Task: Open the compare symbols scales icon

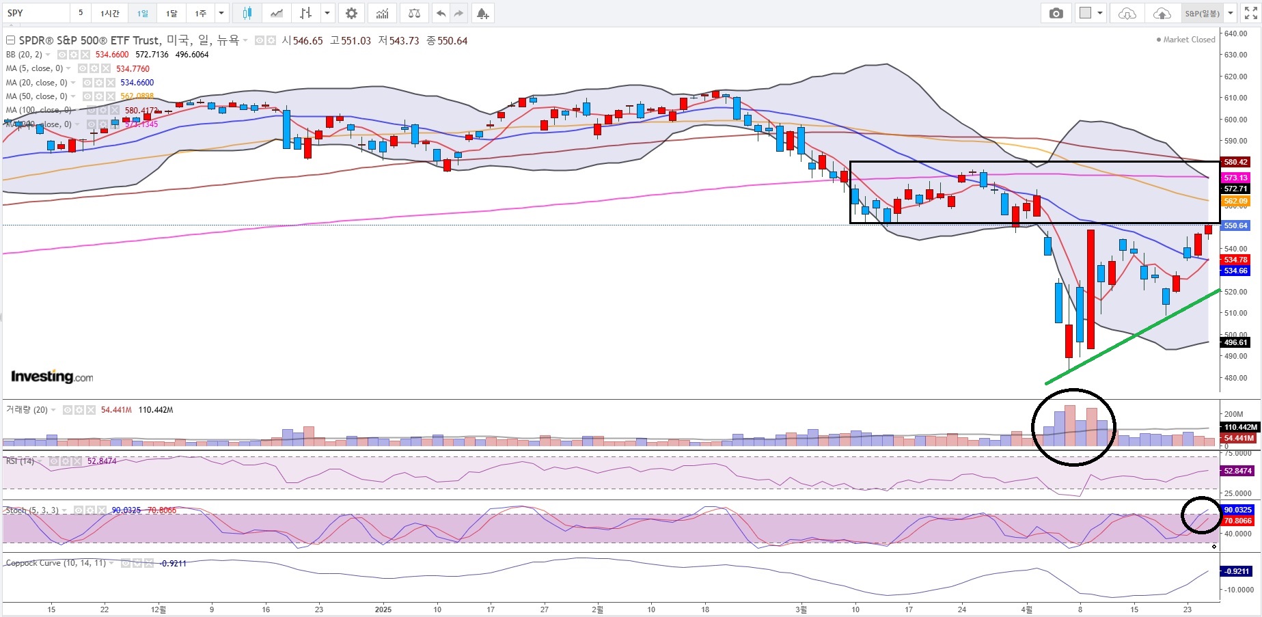Action: click(x=414, y=13)
